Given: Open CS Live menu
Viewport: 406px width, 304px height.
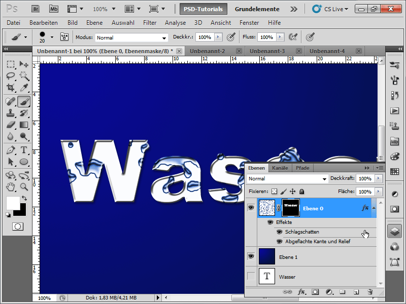Looking at the screenshot, I should coord(330,9).
